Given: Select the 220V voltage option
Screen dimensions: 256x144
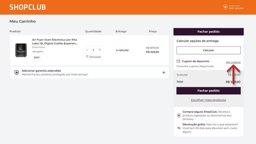Looking at the screenshot, I should coord(37,57).
